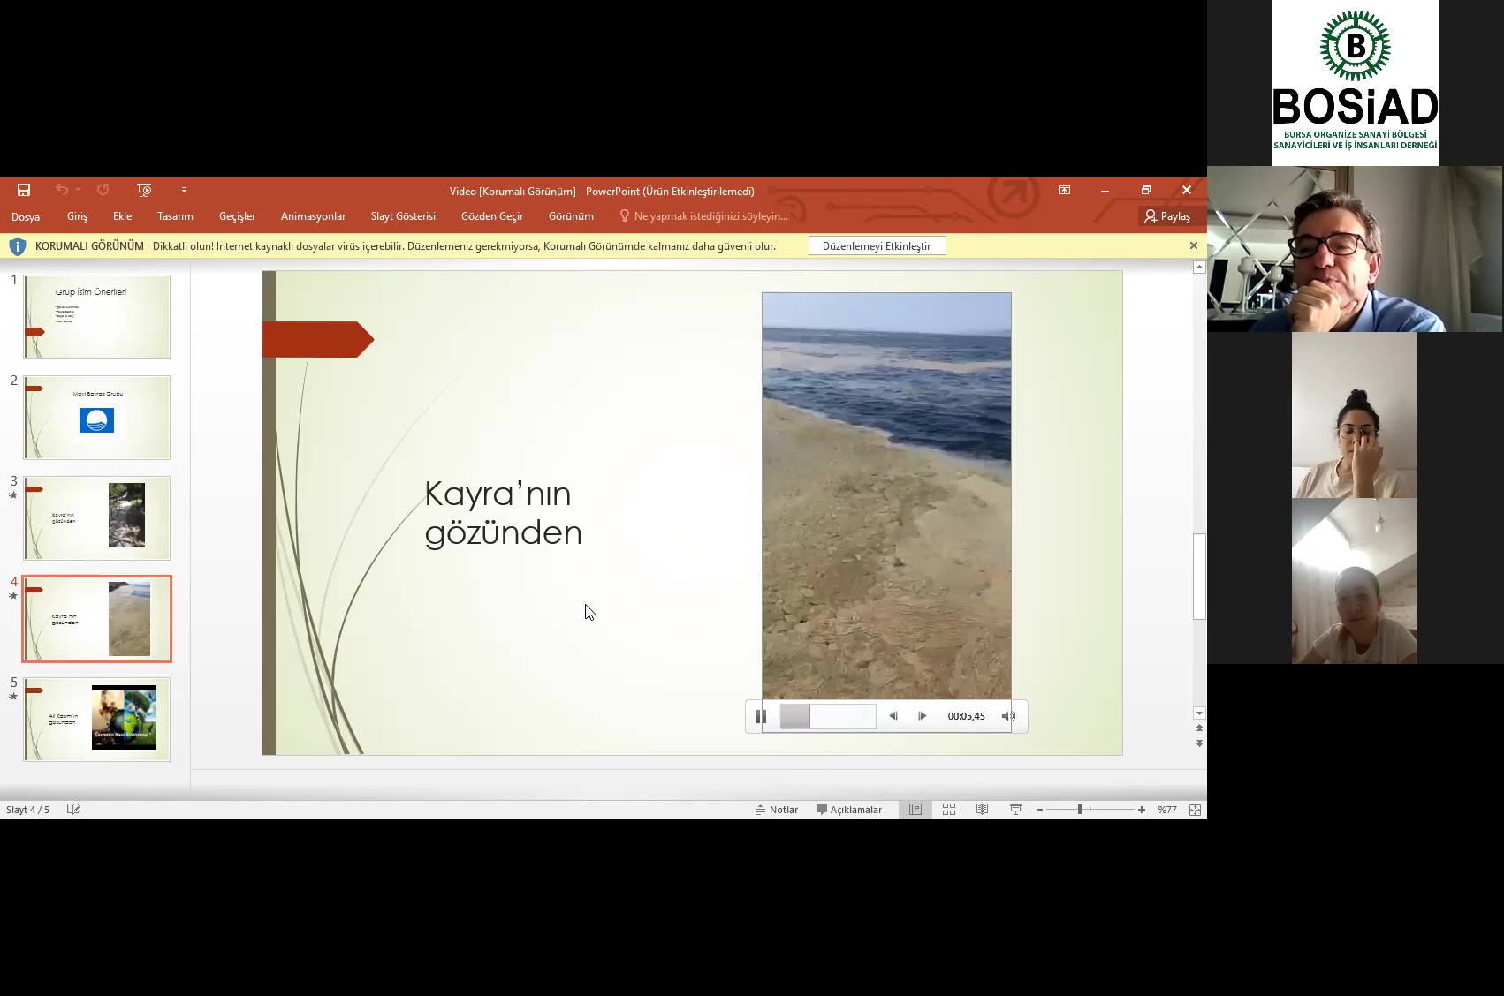
Task: Fit slide to current window icon
Action: click(1195, 810)
